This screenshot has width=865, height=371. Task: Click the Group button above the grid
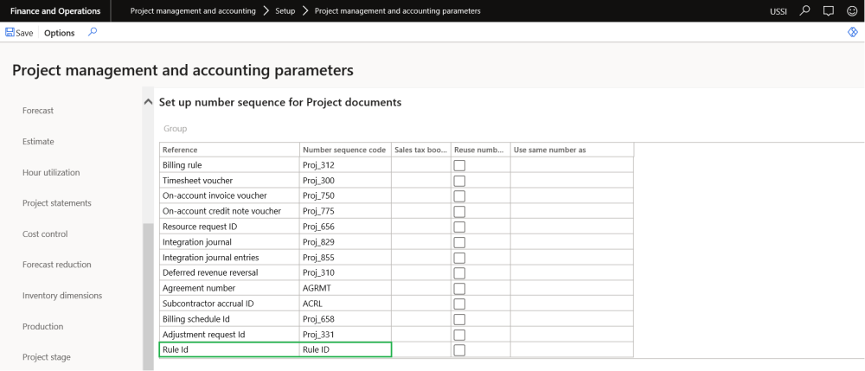[175, 129]
